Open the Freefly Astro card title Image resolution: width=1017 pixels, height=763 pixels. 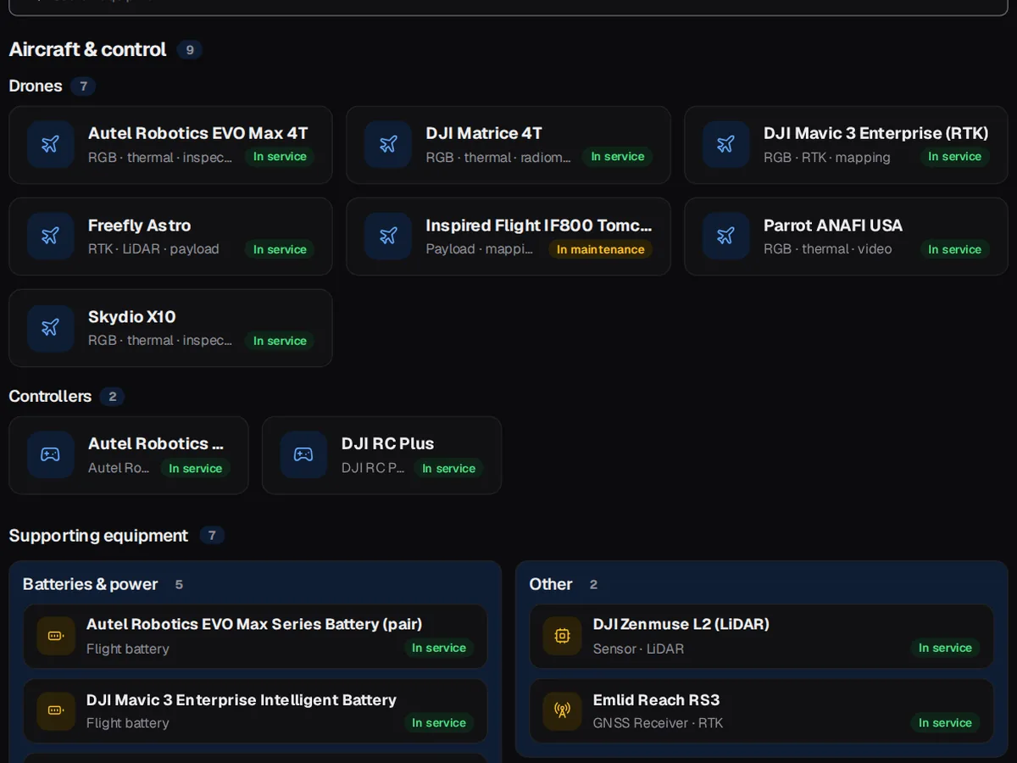(x=139, y=226)
